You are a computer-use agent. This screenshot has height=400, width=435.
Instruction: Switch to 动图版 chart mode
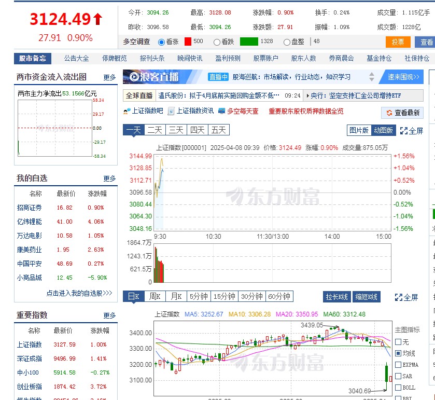point(383,130)
